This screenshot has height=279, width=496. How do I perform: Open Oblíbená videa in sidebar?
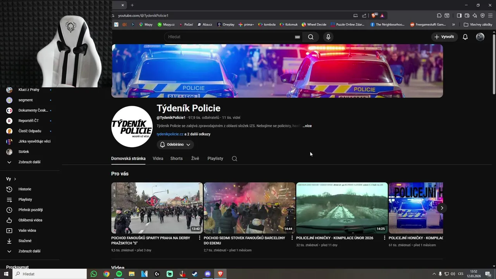pyautogui.click(x=30, y=220)
